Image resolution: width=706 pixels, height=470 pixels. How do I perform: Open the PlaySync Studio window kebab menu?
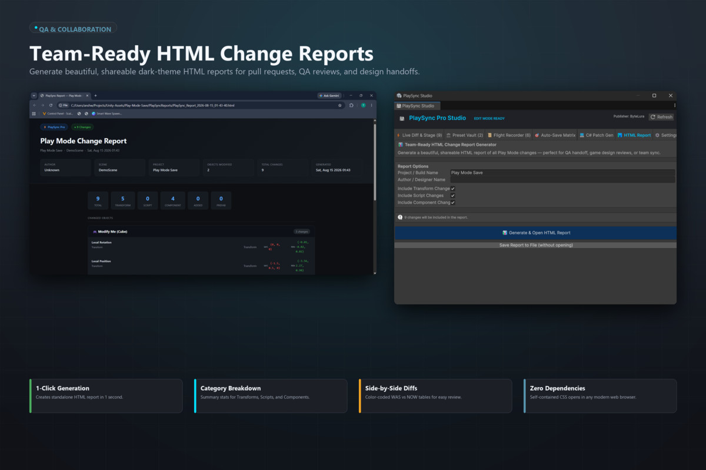click(x=674, y=106)
